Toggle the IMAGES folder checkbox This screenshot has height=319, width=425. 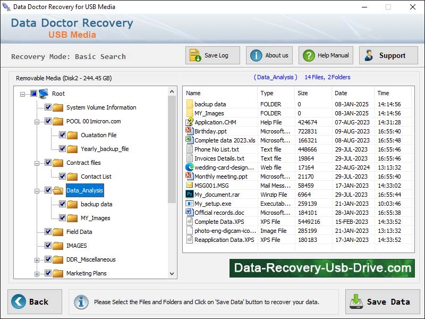[47, 246]
